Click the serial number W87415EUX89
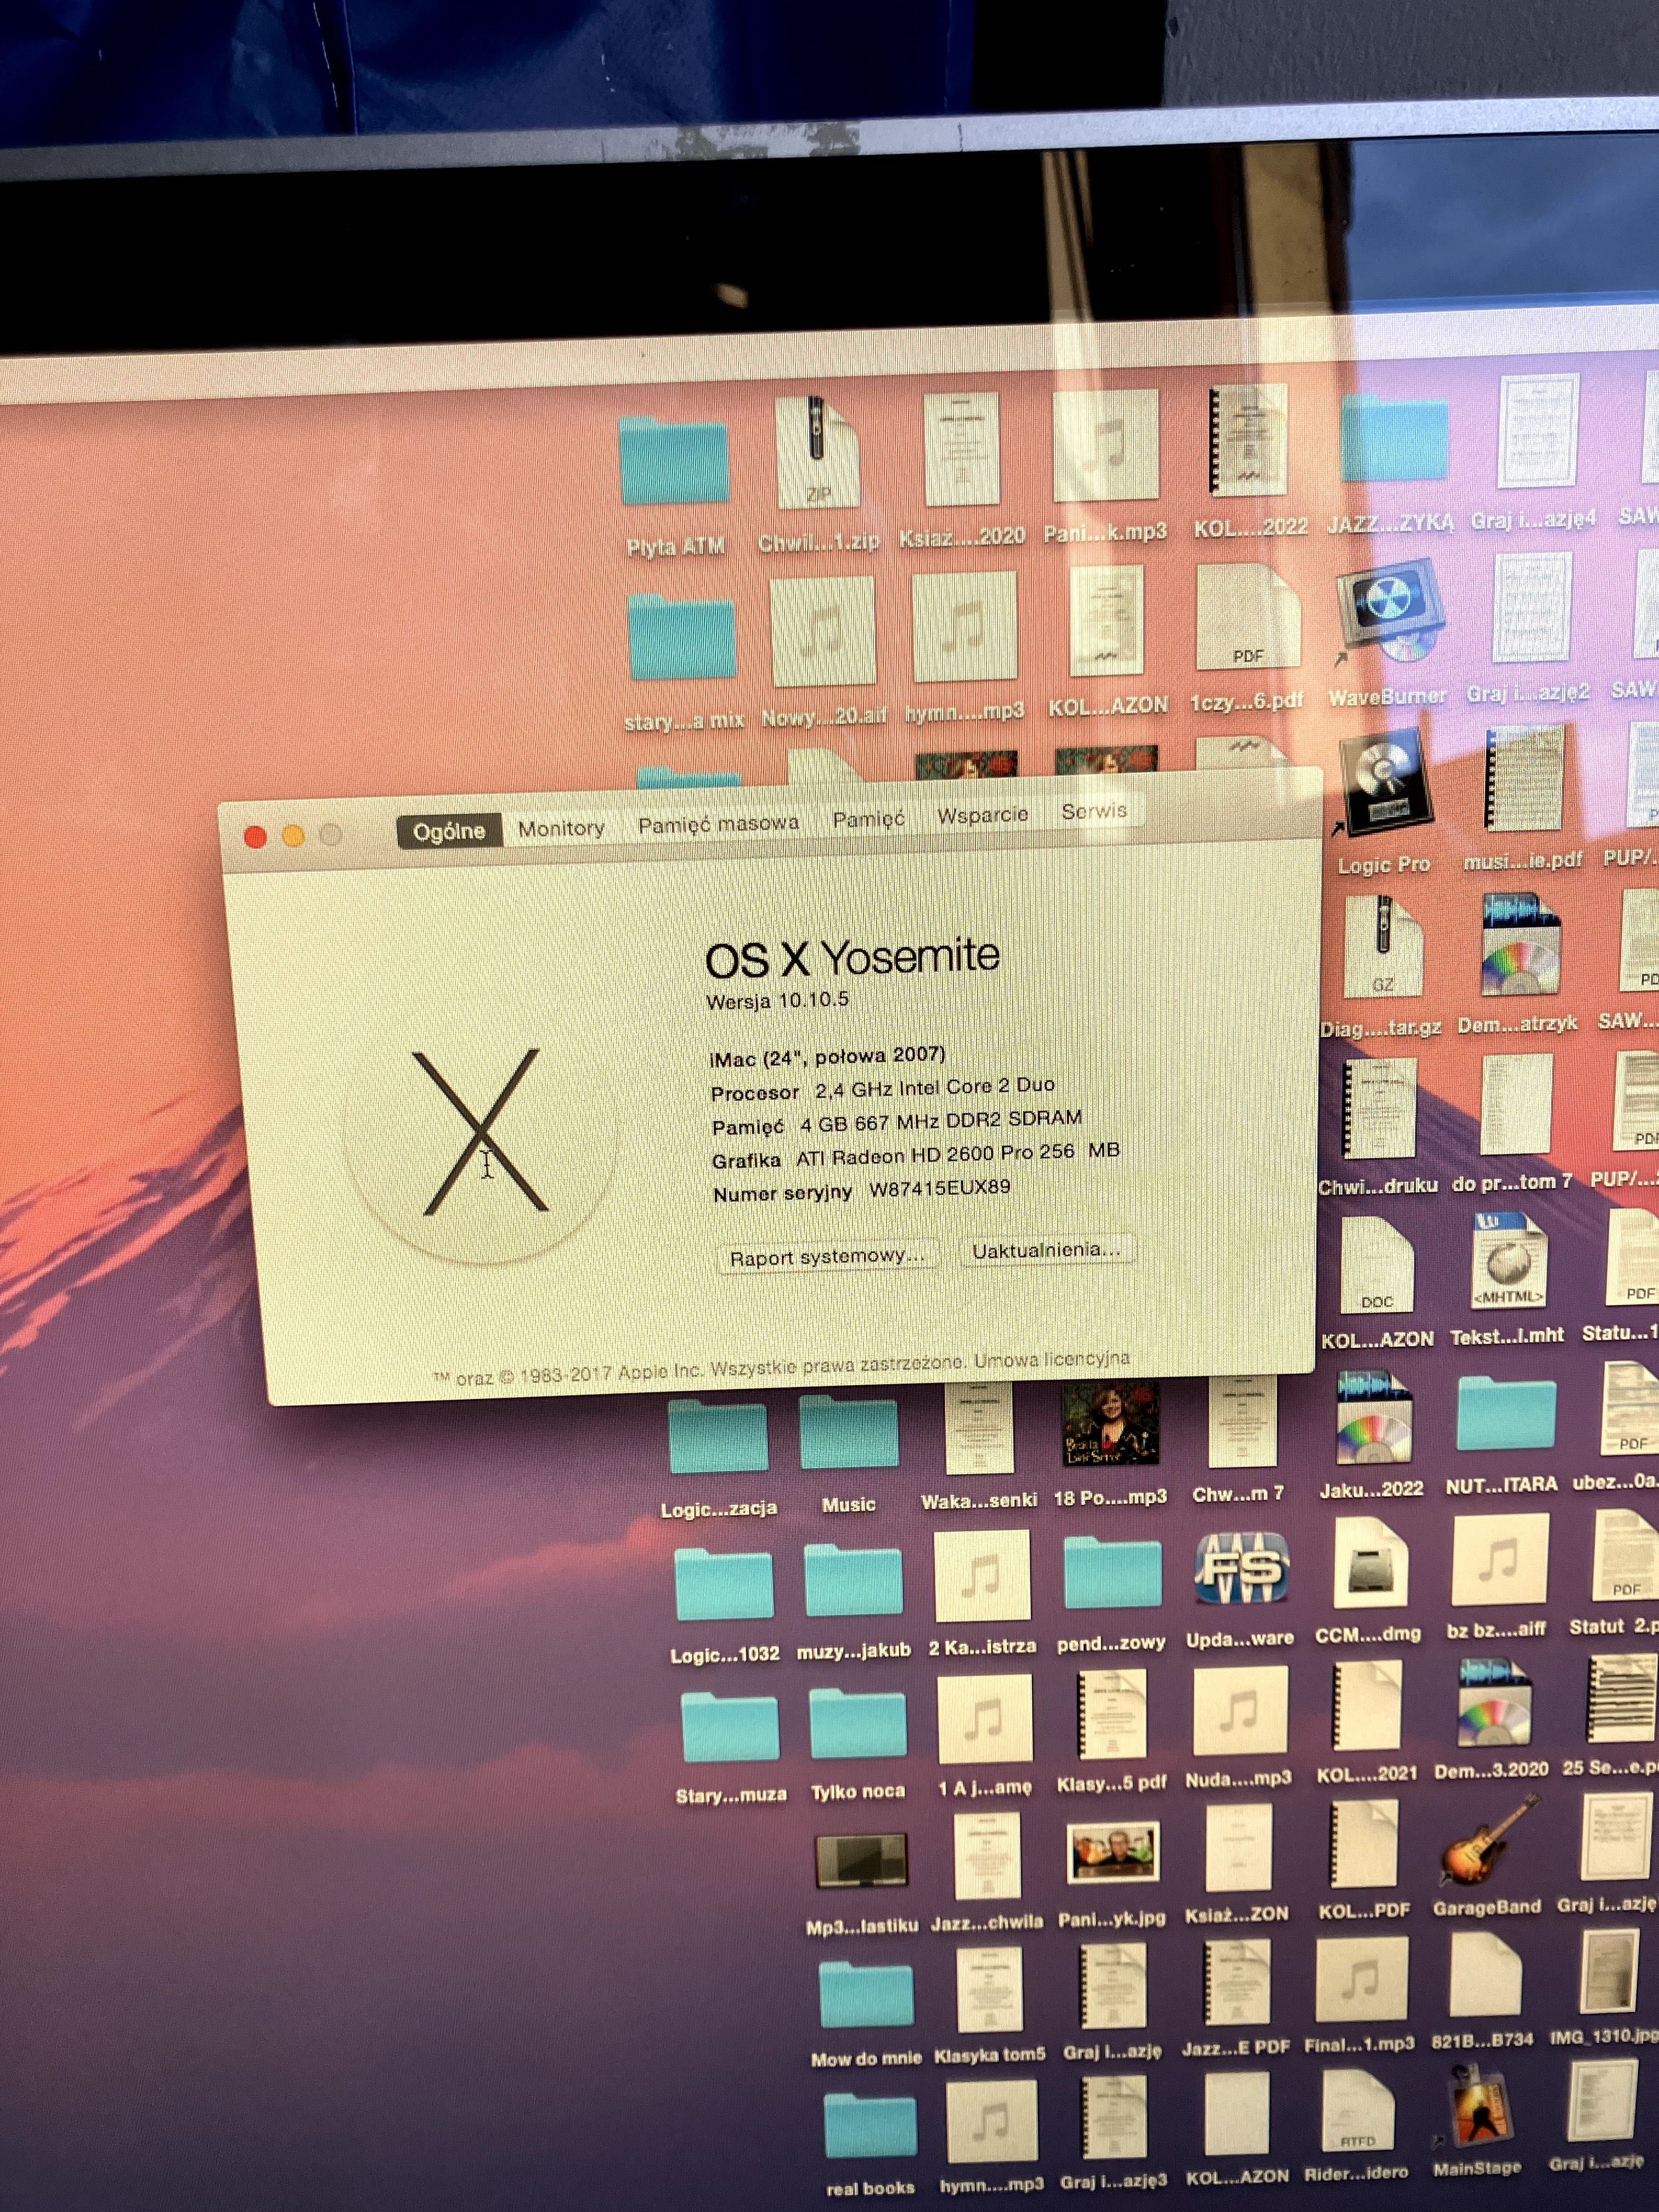1659x2212 pixels. [x=939, y=1188]
